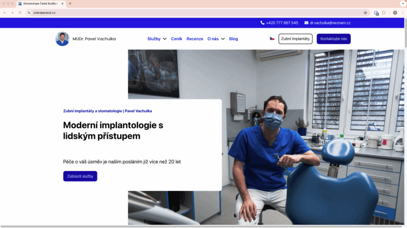Click the phone icon in top bar
The height and width of the screenshot is (228, 407).
(x=262, y=23)
